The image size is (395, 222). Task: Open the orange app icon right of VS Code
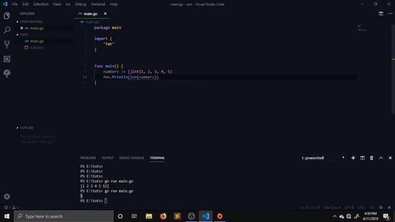(220, 216)
